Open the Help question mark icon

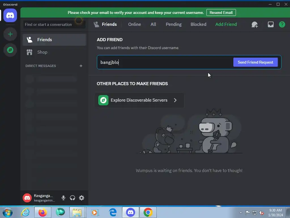click(282, 24)
